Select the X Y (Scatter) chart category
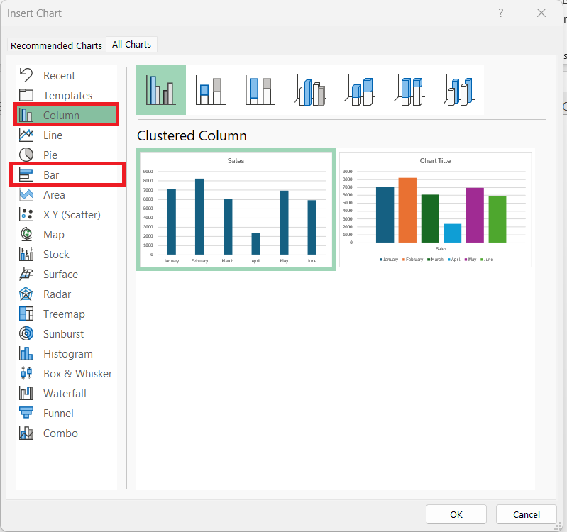 [x=67, y=215]
